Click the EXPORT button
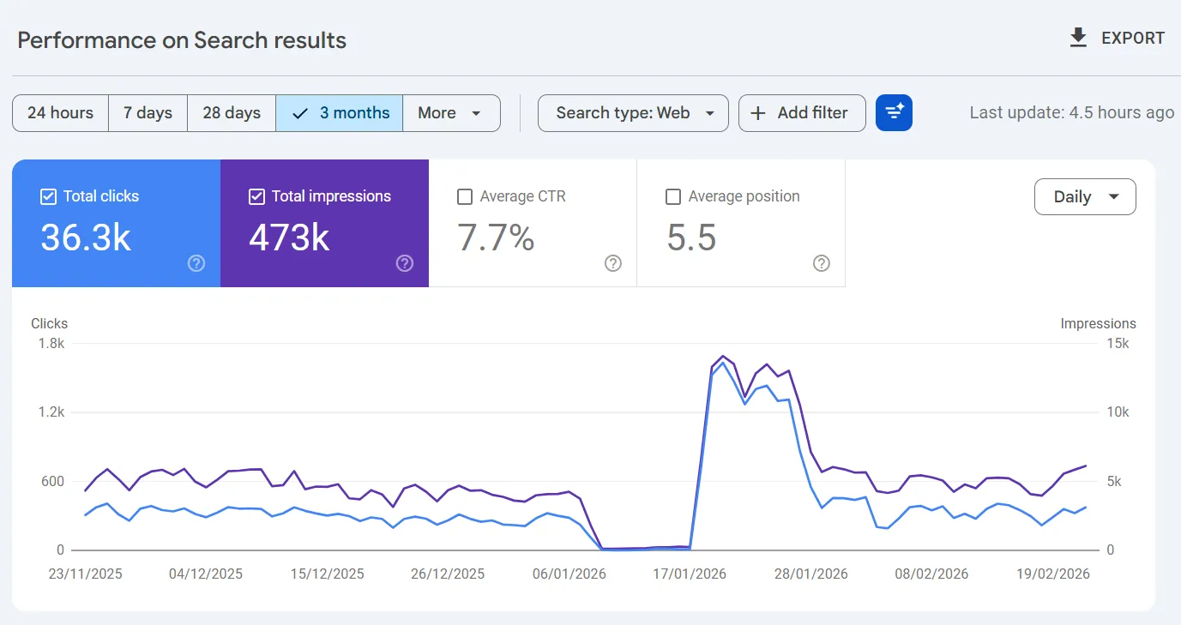 point(1116,37)
